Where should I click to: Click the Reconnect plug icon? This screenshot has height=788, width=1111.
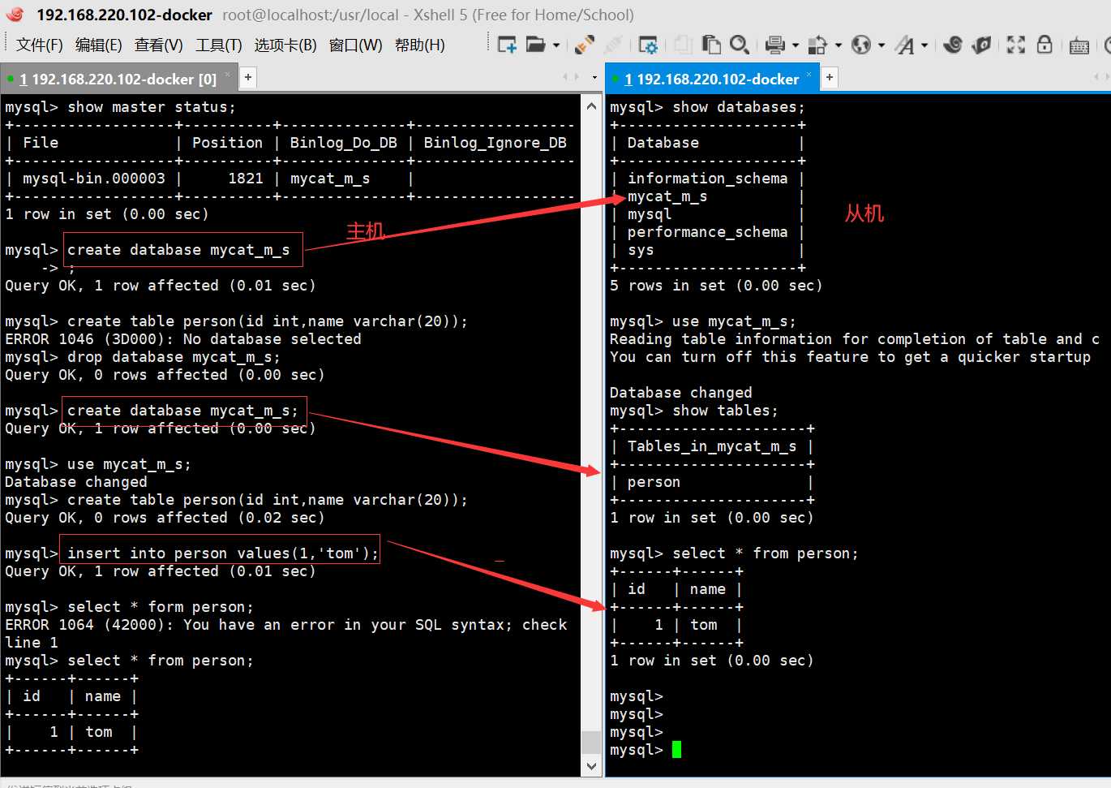coord(584,45)
